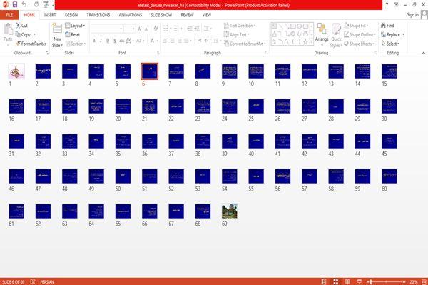Toggle text Shadow formatting

click(x=115, y=41)
